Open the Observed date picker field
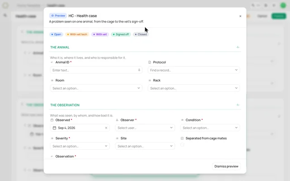The width and height of the screenshot is (290, 181). click(80, 128)
